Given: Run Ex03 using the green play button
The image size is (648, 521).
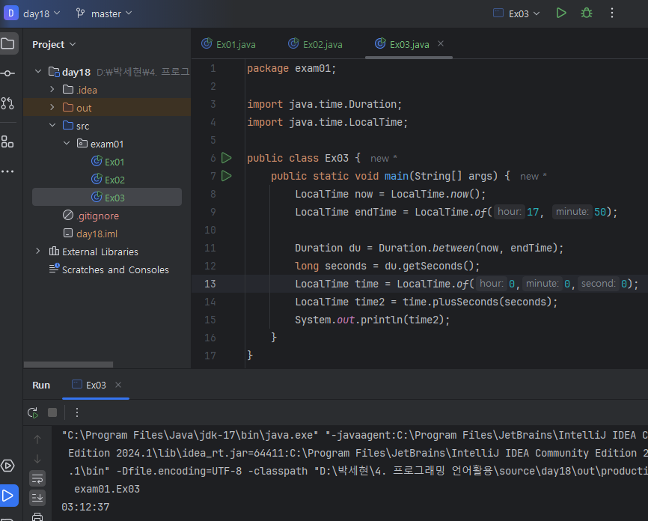Looking at the screenshot, I should 561,13.
